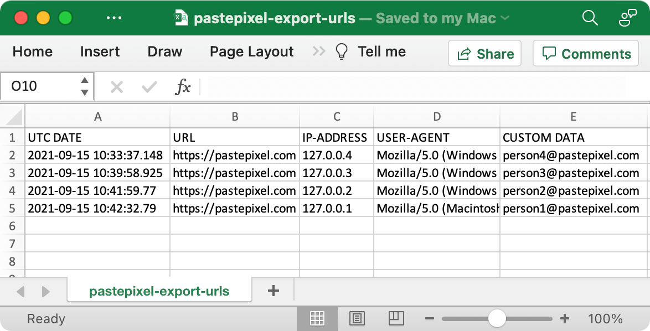The image size is (650, 331).
Task: Select the URL cell in row 2
Action: 235,156
